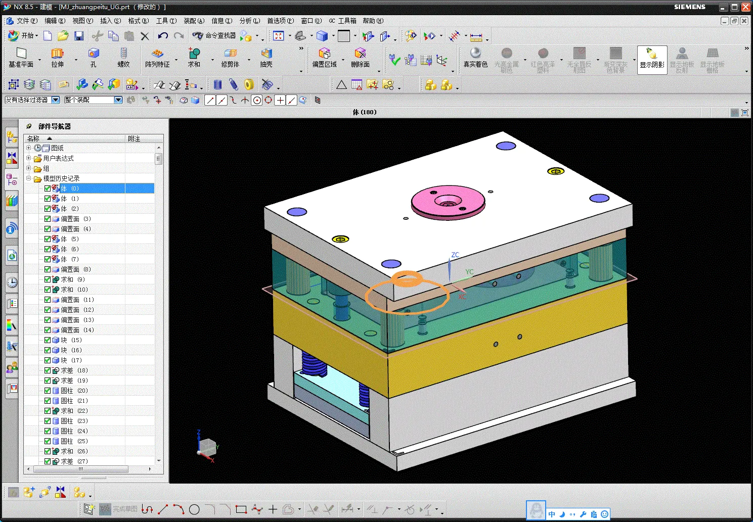Click the Delete Face (删除面) icon
Viewport: 753px width, 522px height.
[x=360, y=54]
